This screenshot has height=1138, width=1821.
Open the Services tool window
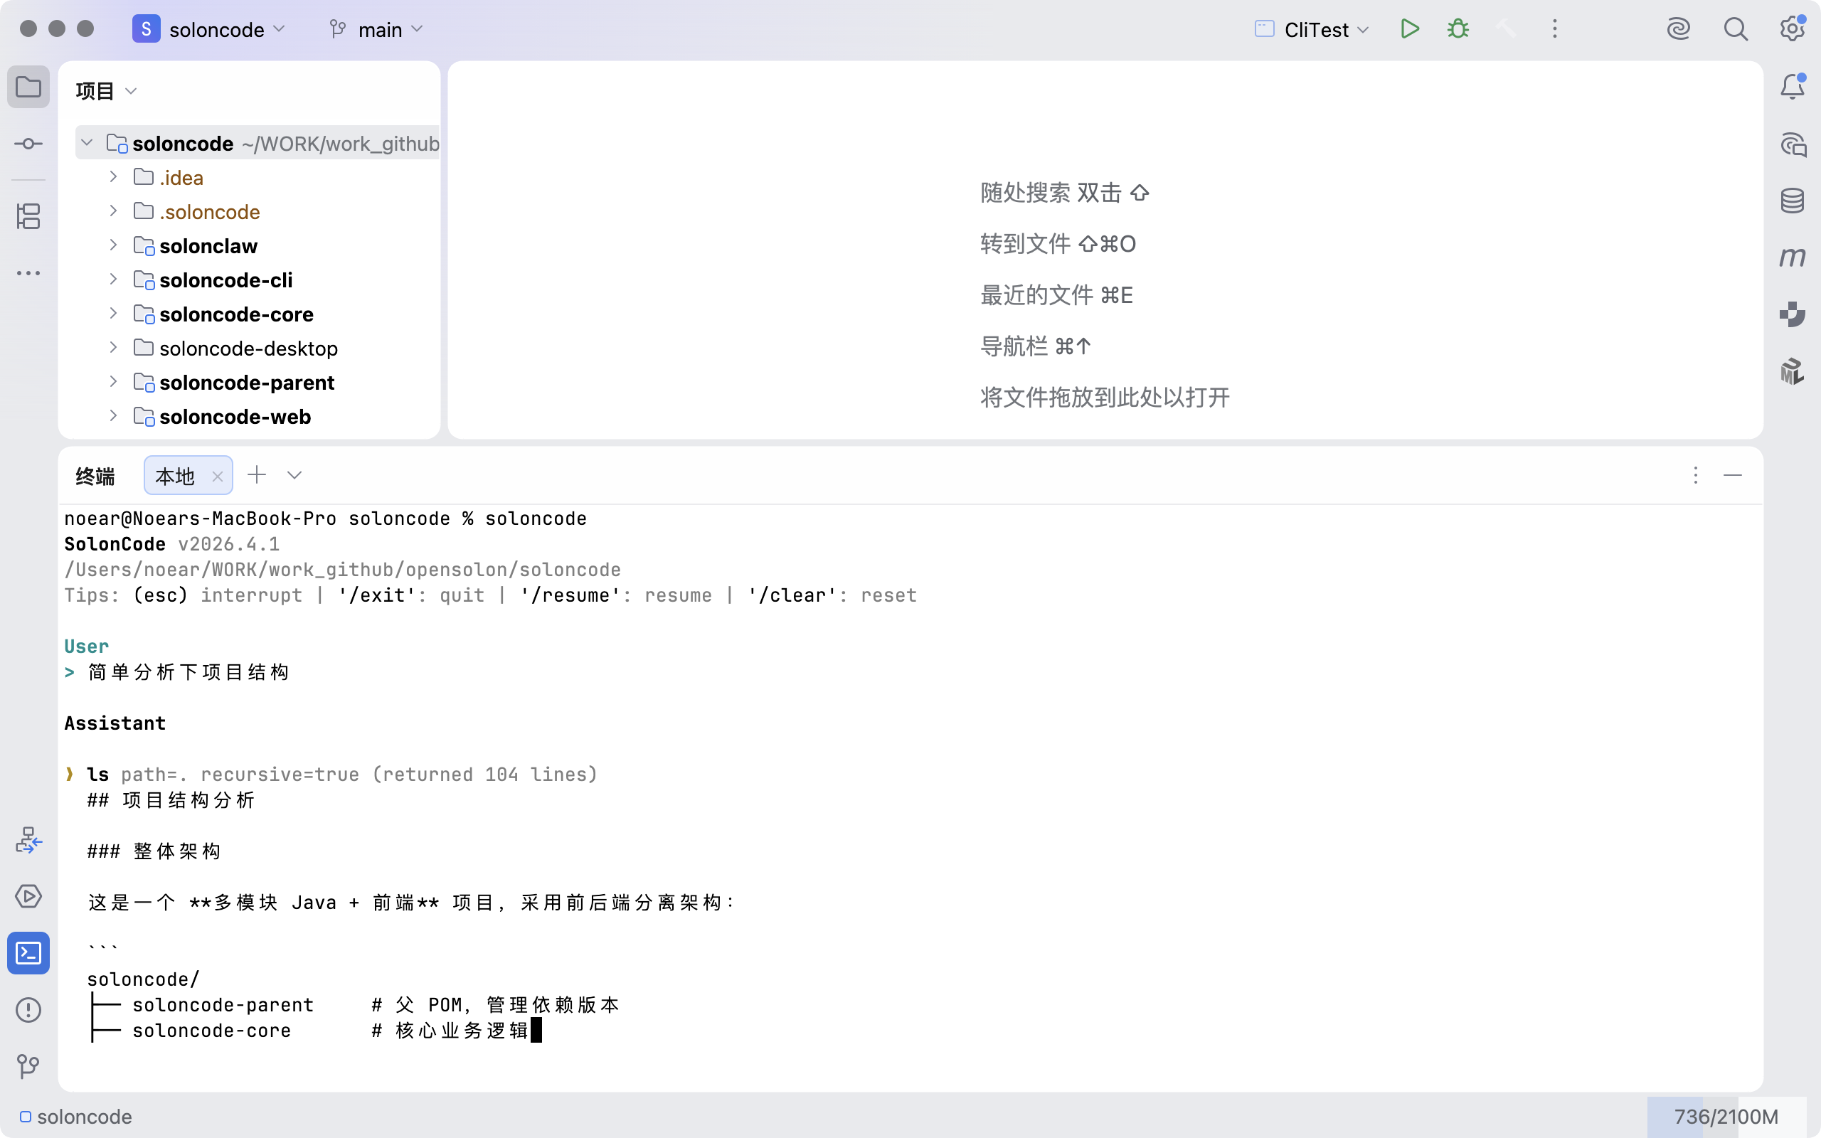point(28,895)
